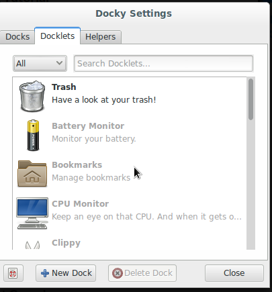The height and width of the screenshot is (292, 272).
Task: Select the Clippy docklet label
Action: pyautogui.click(x=66, y=243)
